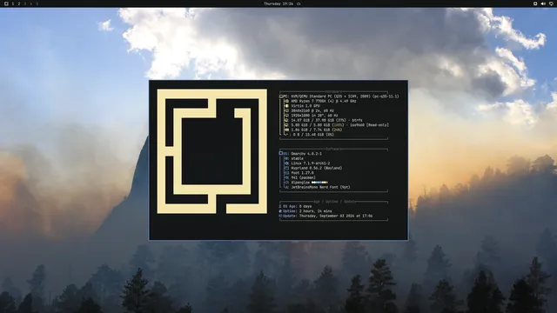Click the Thursday 19:26 clock
The width and height of the screenshot is (557, 313).
pos(278,3)
